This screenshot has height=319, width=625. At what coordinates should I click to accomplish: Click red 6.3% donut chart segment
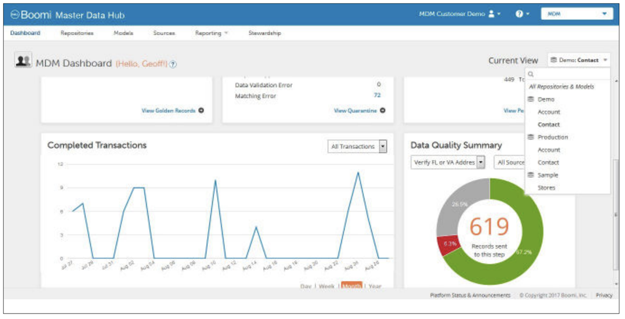click(x=449, y=244)
